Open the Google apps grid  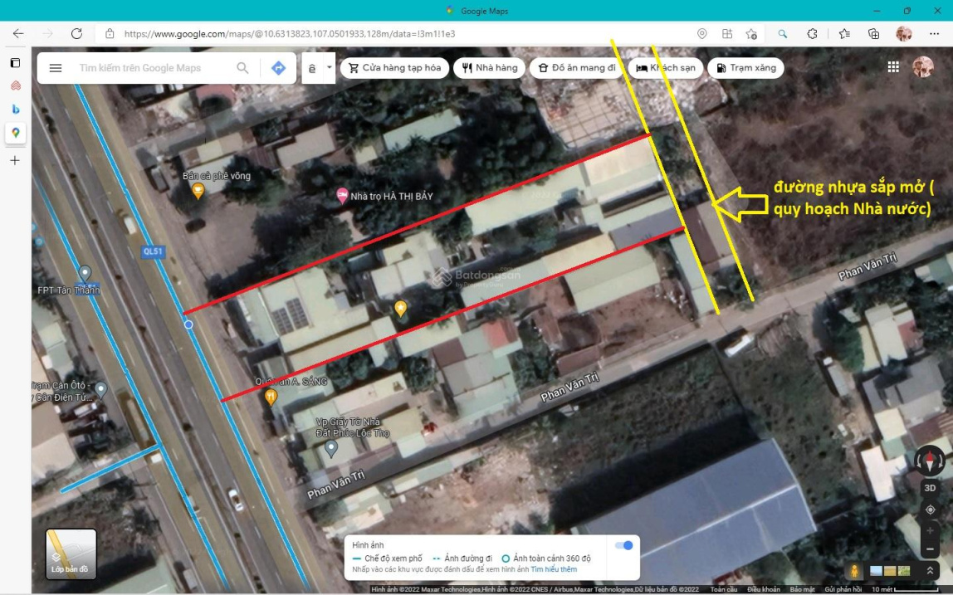[893, 67]
